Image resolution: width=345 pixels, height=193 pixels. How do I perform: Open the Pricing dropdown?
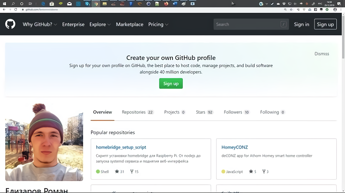(158, 24)
